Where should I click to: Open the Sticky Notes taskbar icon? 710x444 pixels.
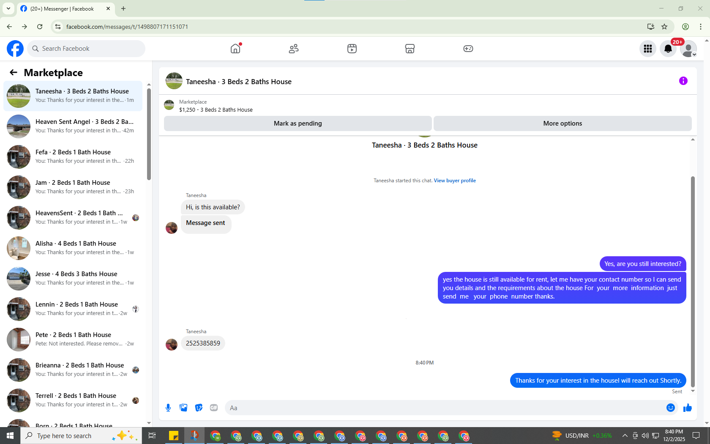click(174, 436)
